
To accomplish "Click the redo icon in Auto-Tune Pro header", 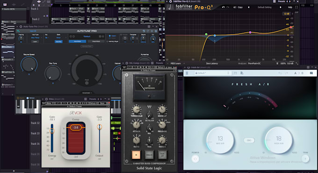I will point(148,31).
